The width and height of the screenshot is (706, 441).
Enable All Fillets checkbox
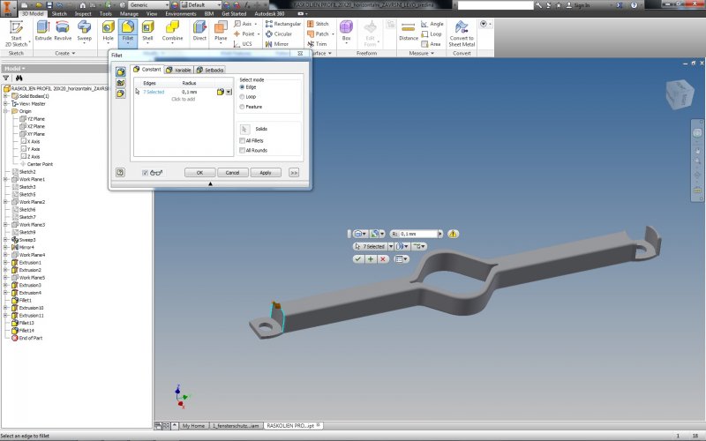point(242,140)
